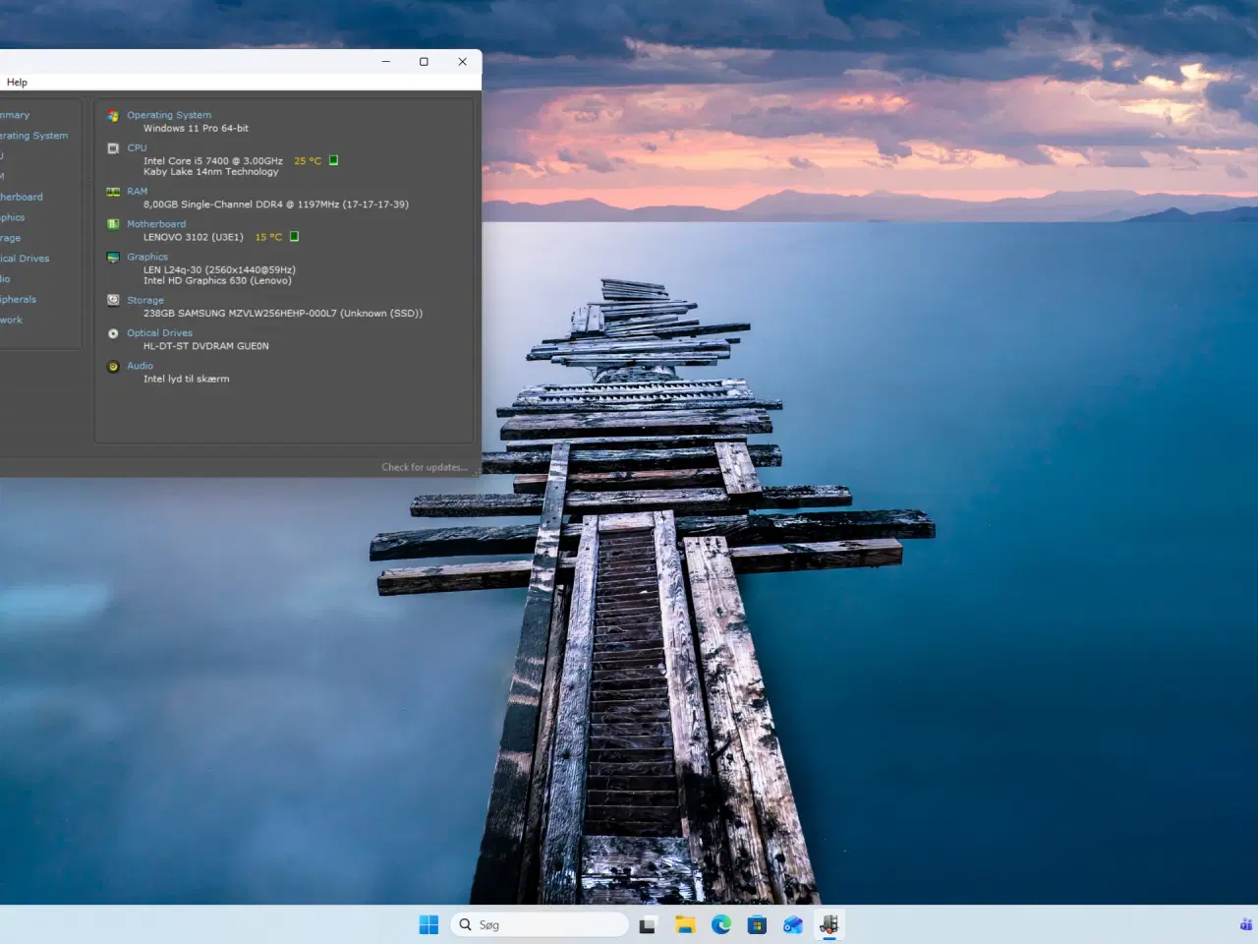Select the CPU chip icon
Image resolution: width=1258 pixels, height=944 pixels.
pyautogui.click(x=113, y=147)
